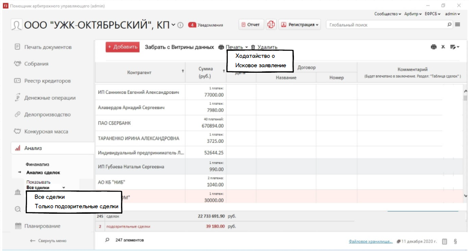Viewport: 469px width, 251px height.
Task: Open the Печать dropdown menu
Action: click(x=234, y=47)
